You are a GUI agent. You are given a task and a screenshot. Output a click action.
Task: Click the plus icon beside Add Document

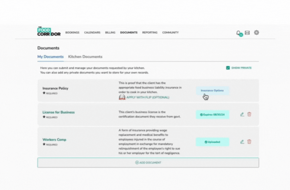click(x=137, y=162)
